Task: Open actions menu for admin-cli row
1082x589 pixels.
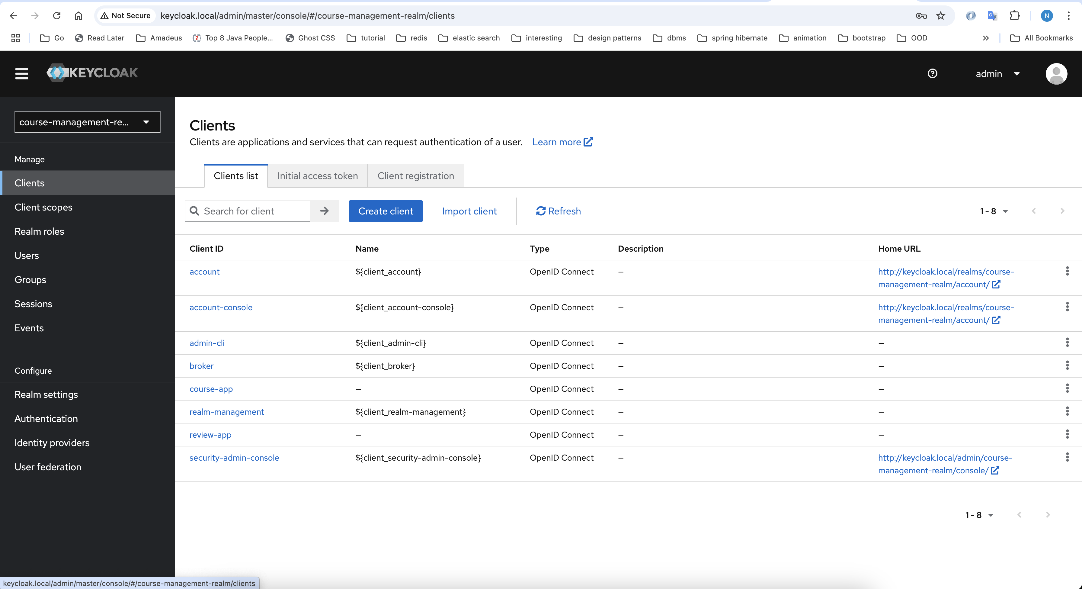Action: [x=1067, y=343]
